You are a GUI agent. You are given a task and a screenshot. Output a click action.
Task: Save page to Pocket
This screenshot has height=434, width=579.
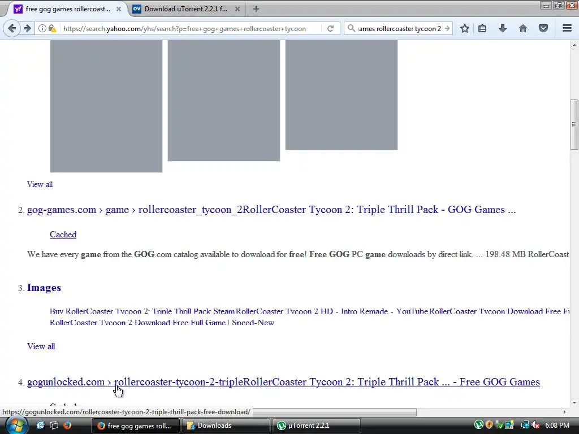[543, 28]
